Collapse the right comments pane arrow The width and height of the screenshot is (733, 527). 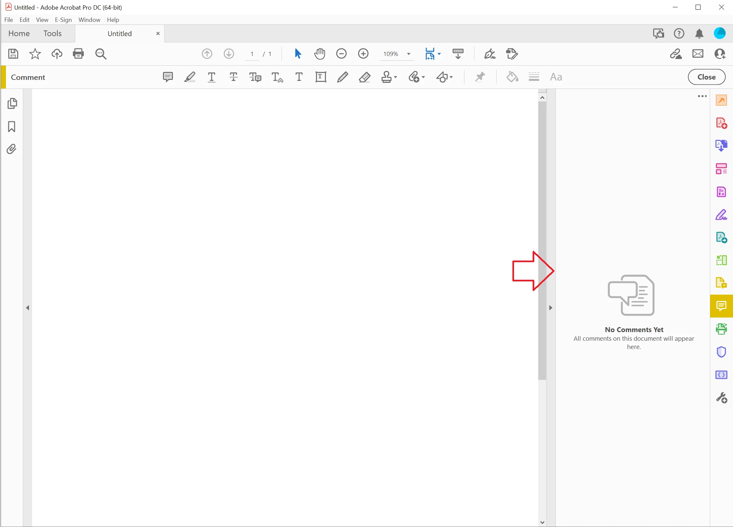pyautogui.click(x=550, y=308)
